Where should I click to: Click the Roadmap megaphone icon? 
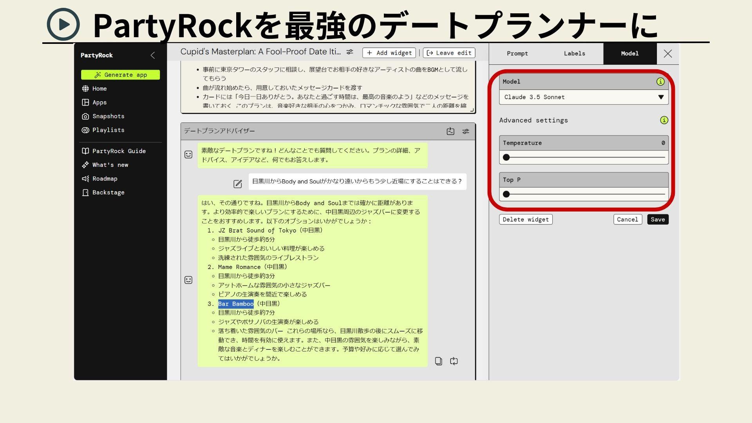85,179
